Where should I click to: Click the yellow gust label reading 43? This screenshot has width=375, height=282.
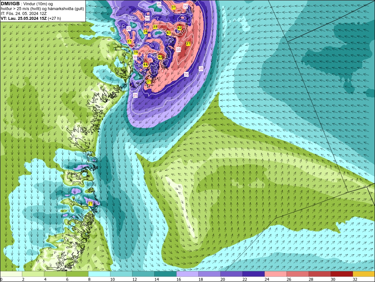coord(169,33)
